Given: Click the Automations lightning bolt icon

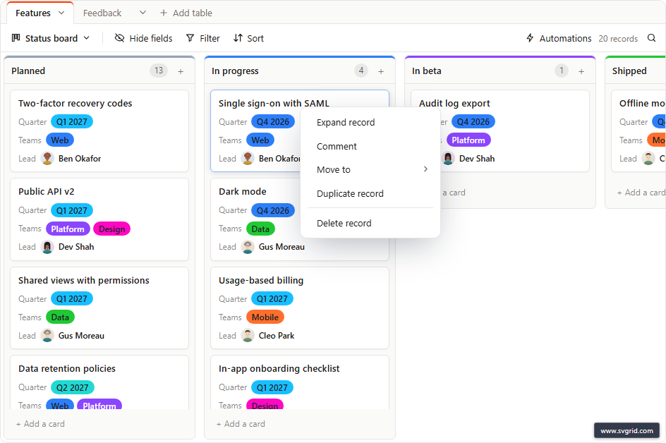Looking at the screenshot, I should (x=530, y=38).
